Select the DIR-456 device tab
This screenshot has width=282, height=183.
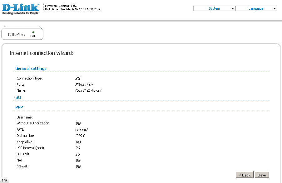pyautogui.click(x=17, y=35)
